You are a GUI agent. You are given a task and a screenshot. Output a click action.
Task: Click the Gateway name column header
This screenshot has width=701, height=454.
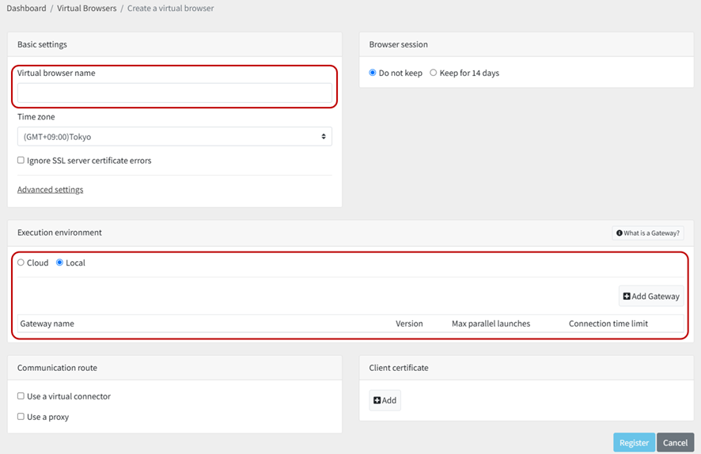[x=47, y=323]
